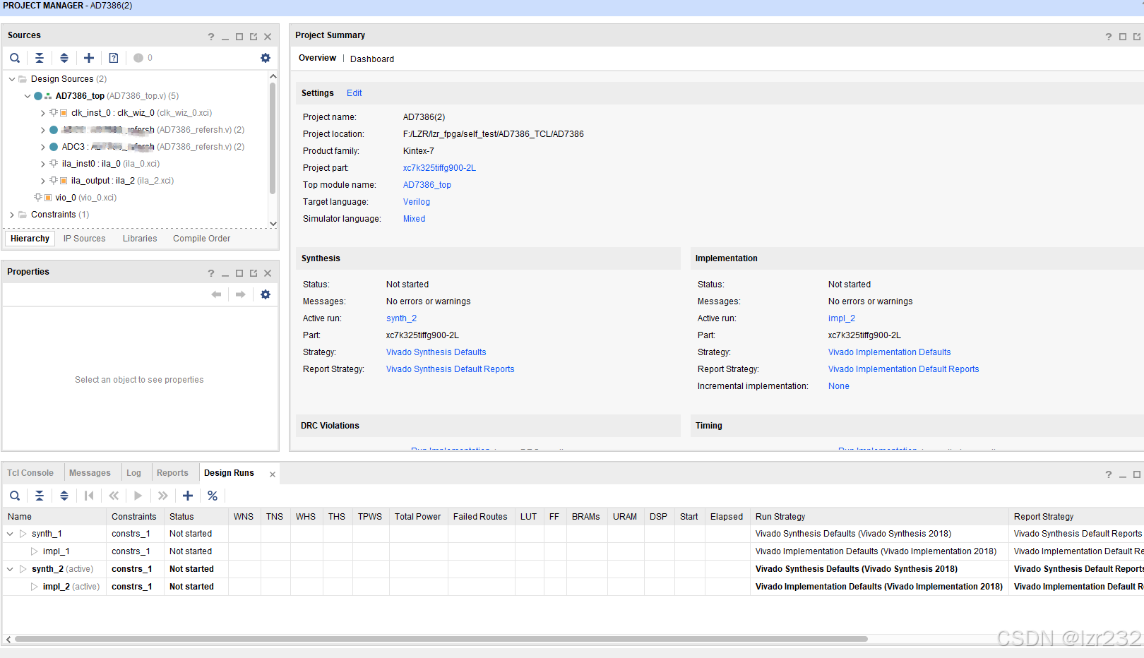Open the Log tab
Image resolution: width=1144 pixels, height=658 pixels.
133,473
